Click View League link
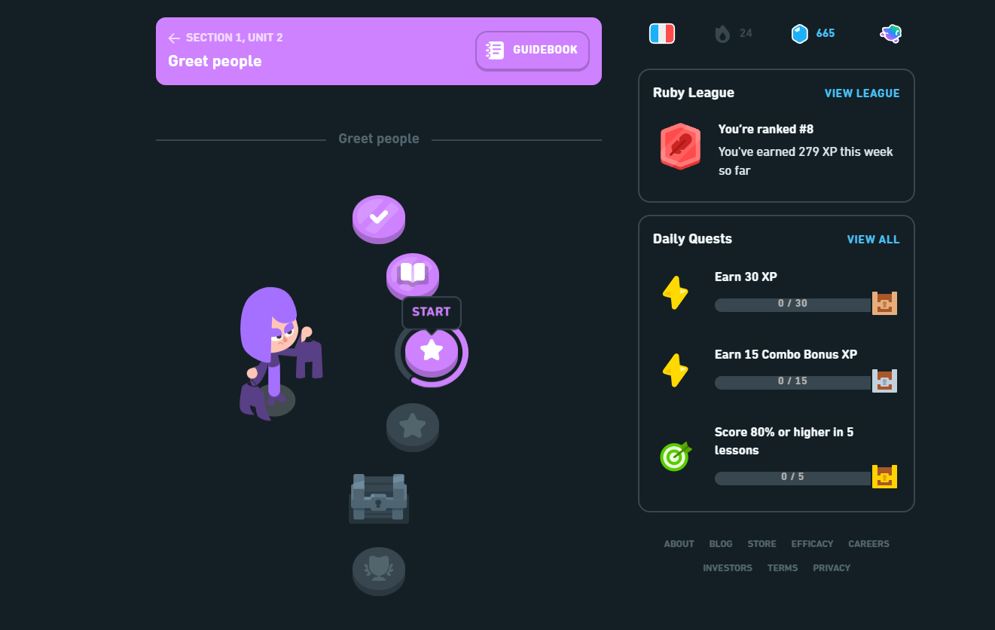 (x=862, y=93)
